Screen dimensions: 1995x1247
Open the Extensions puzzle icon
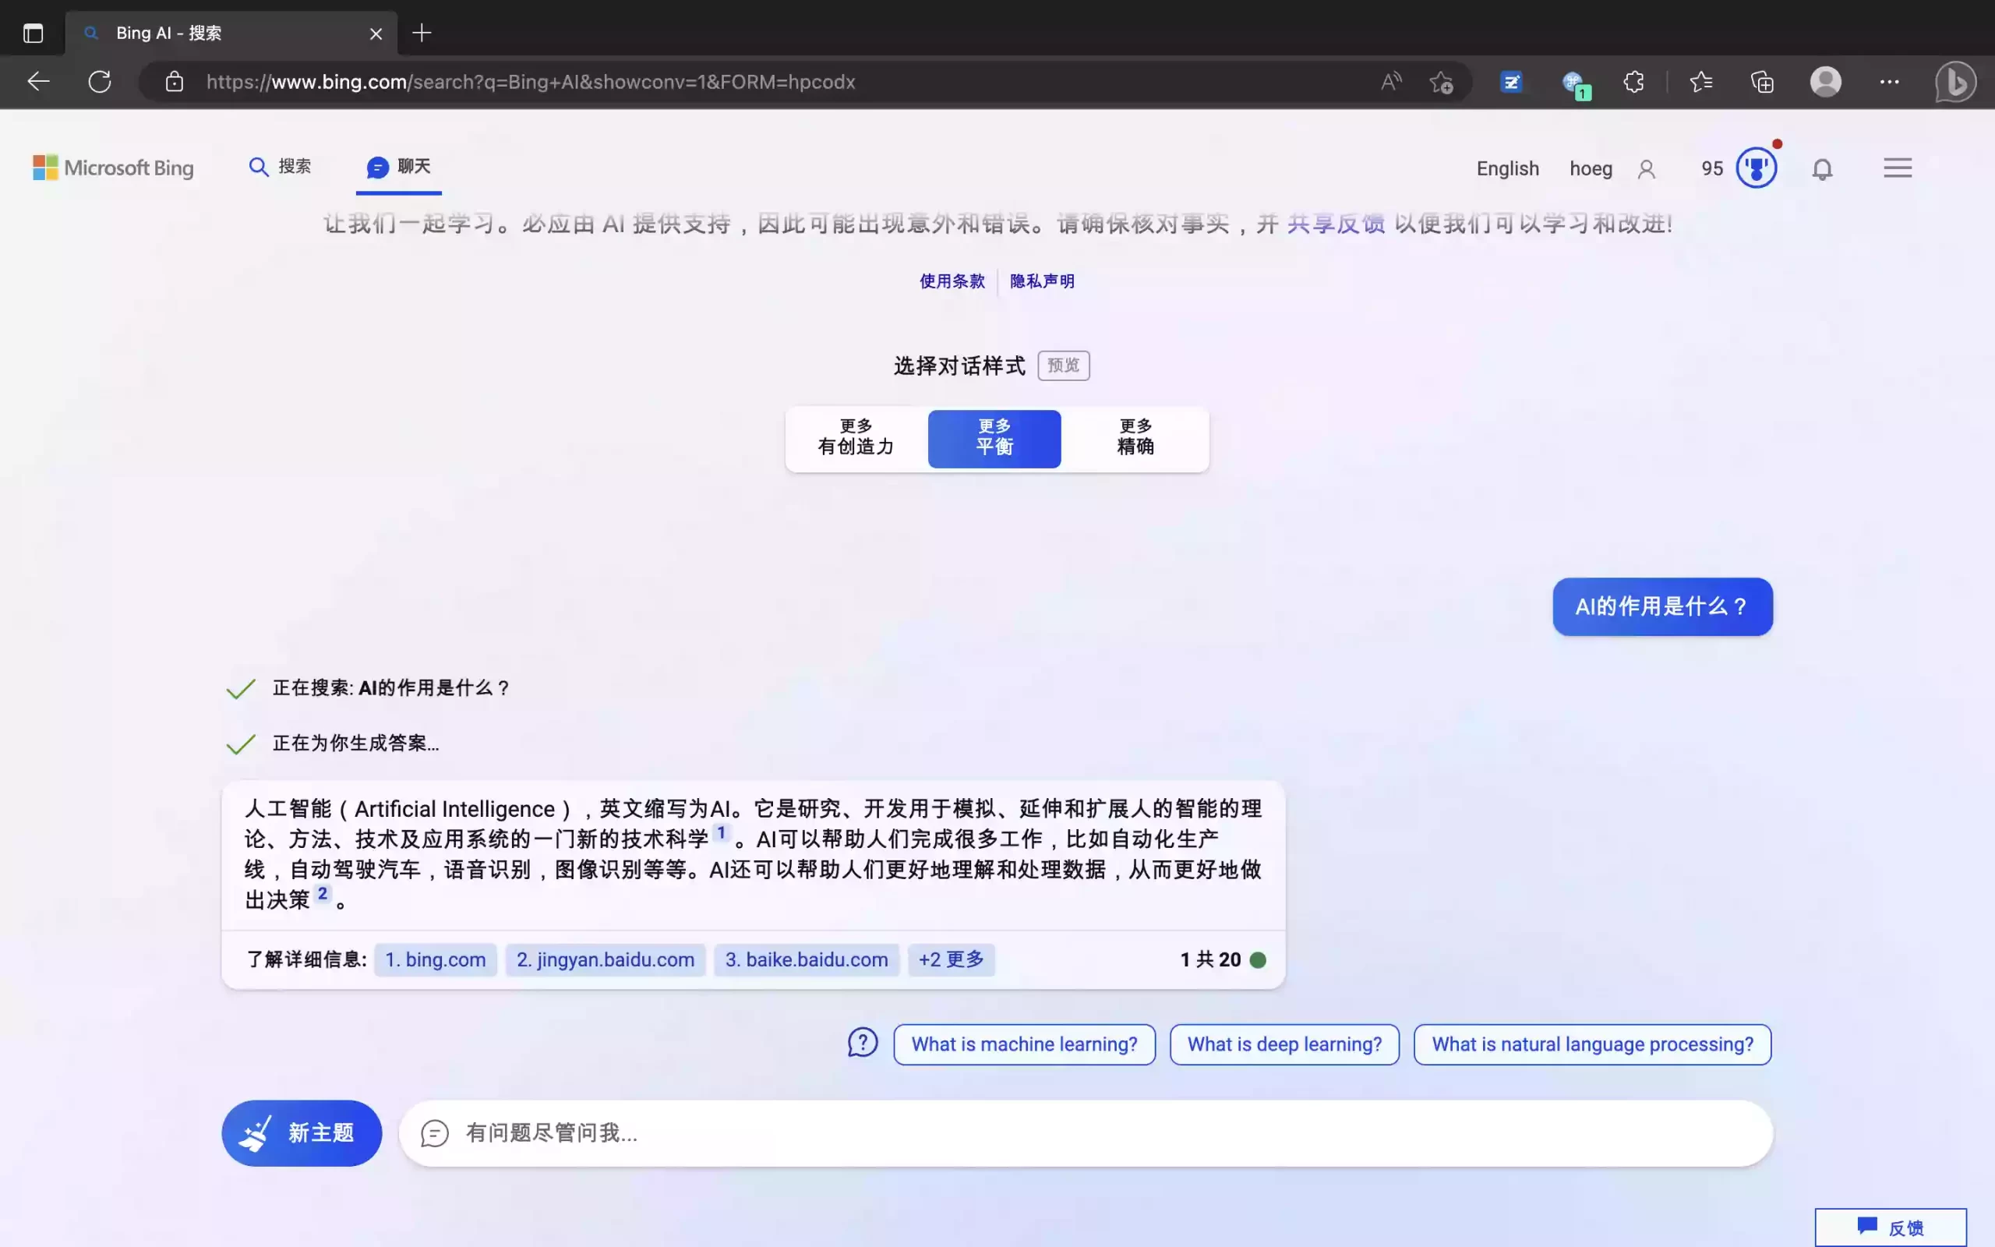(1633, 82)
